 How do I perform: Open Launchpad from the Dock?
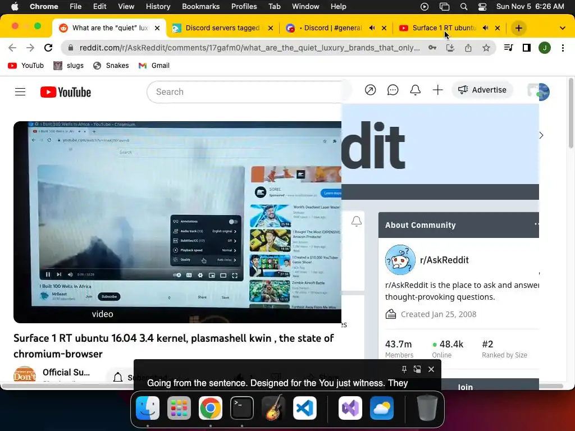pyautogui.click(x=179, y=408)
